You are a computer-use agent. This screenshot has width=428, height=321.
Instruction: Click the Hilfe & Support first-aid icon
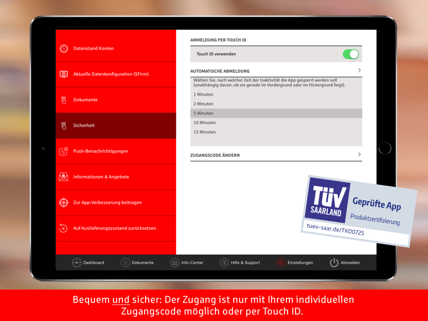pyautogui.click(x=224, y=263)
